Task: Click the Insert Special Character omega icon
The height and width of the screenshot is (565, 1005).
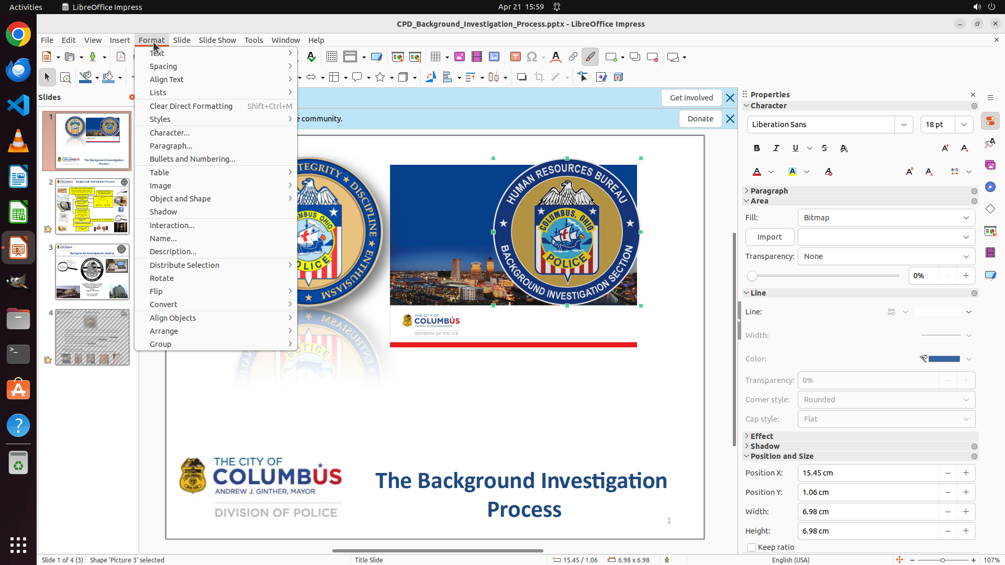Action: point(532,57)
